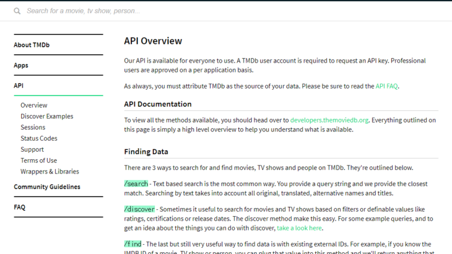
Task: Open Discover Examples in the sidebar
Action: point(46,116)
